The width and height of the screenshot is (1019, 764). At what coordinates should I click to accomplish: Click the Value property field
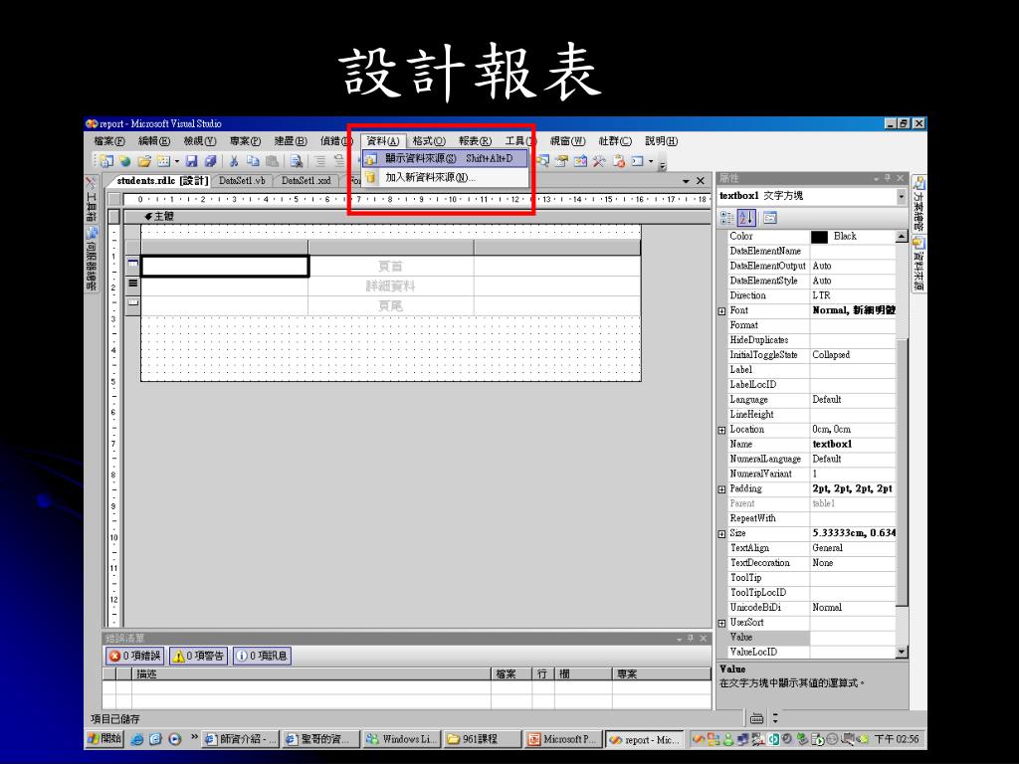[x=853, y=638]
